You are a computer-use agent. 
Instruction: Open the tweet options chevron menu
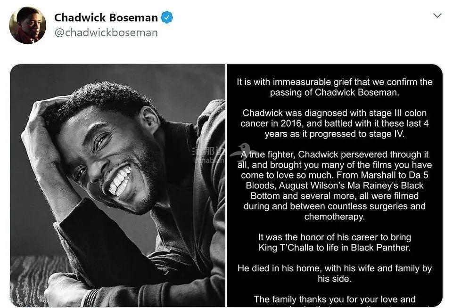click(x=437, y=16)
